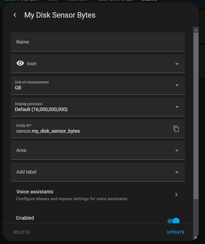Focus the Name input field

point(97,42)
